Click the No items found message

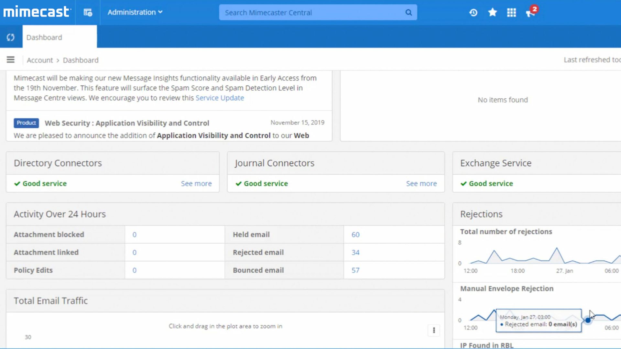click(x=503, y=100)
